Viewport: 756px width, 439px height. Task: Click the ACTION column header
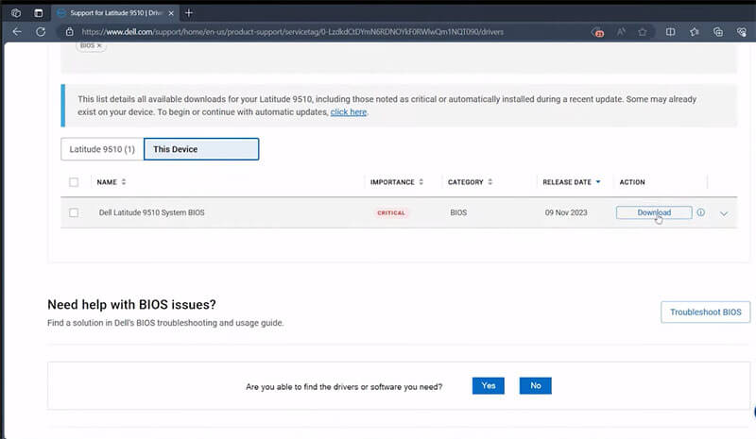[632, 182]
